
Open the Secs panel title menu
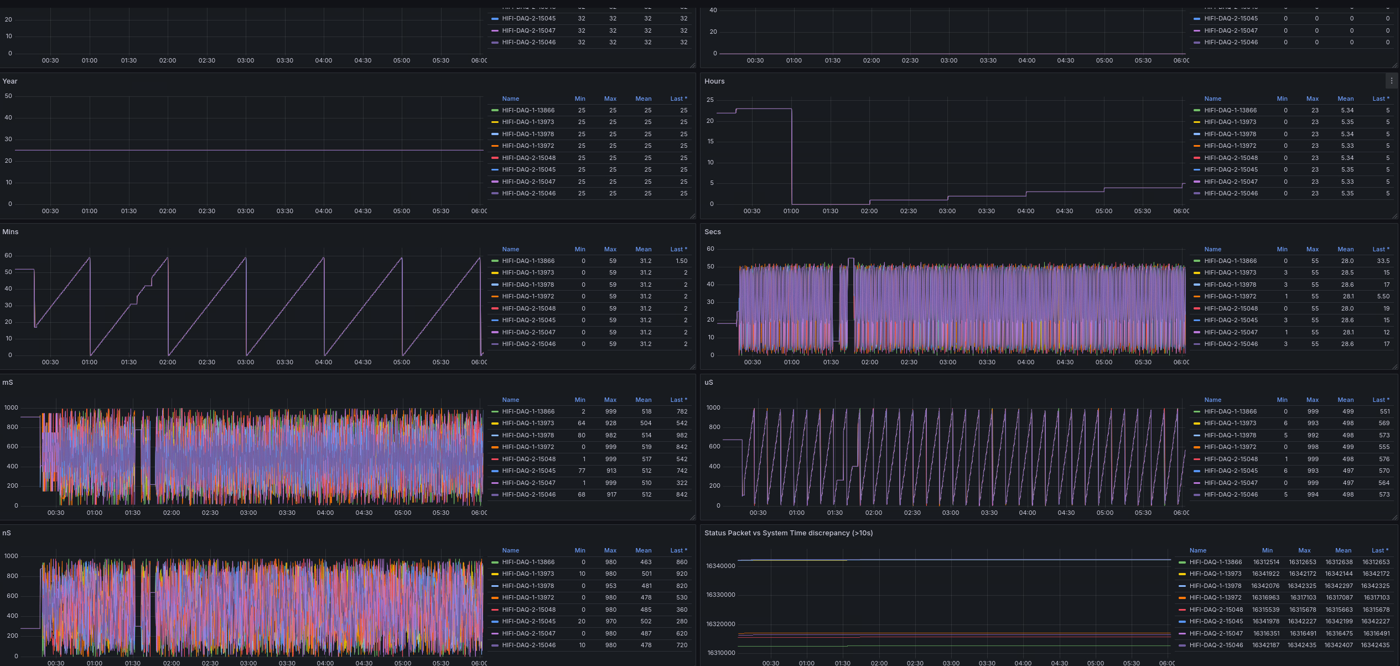click(713, 232)
